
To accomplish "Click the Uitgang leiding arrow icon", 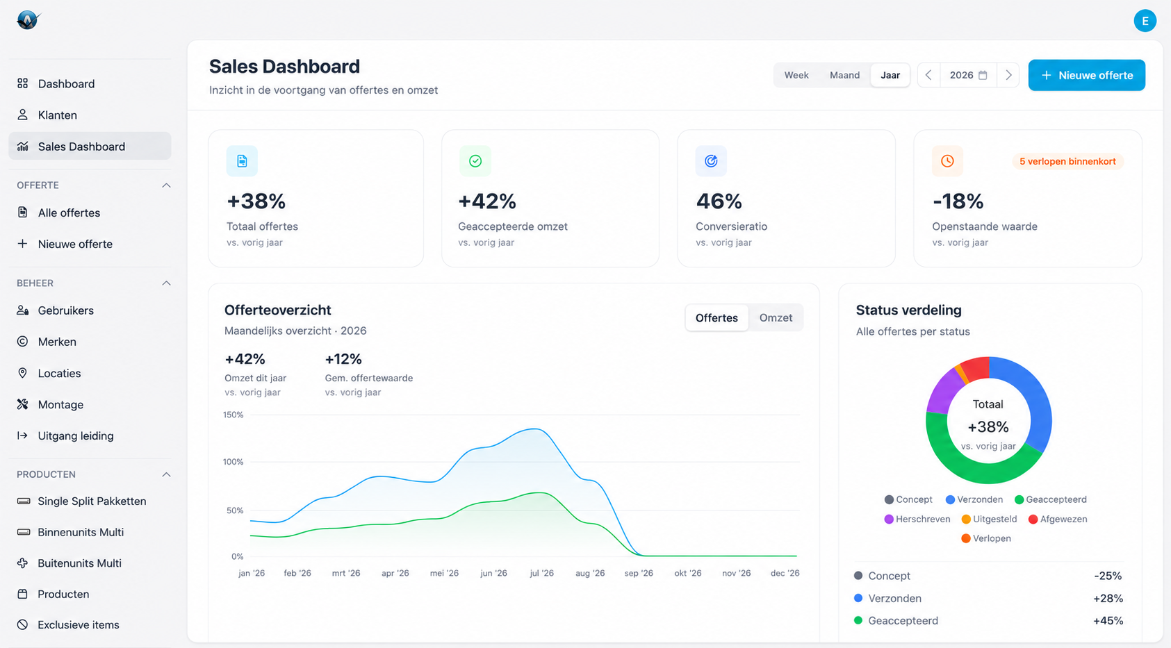I will (23, 435).
